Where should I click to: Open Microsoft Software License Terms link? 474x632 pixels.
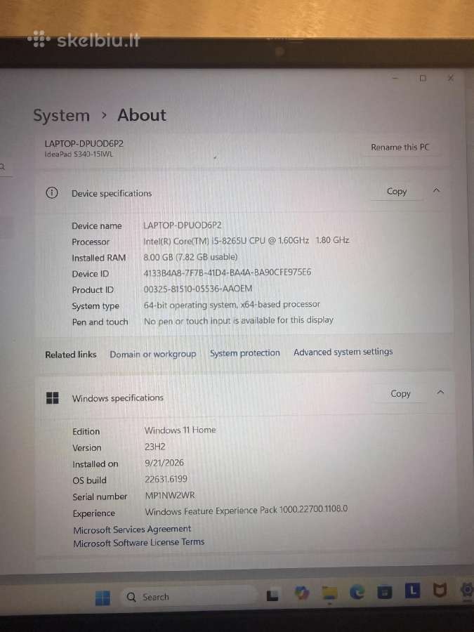138,543
